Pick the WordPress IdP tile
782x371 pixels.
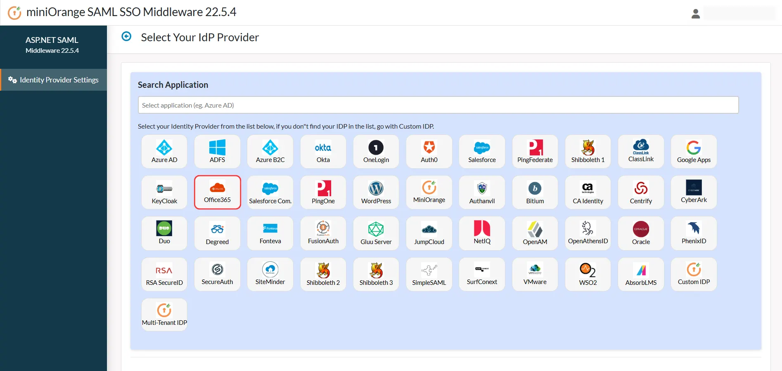[x=376, y=193]
